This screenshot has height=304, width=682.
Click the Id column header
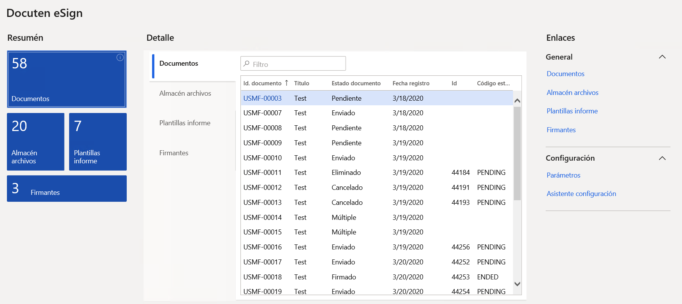(x=454, y=83)
